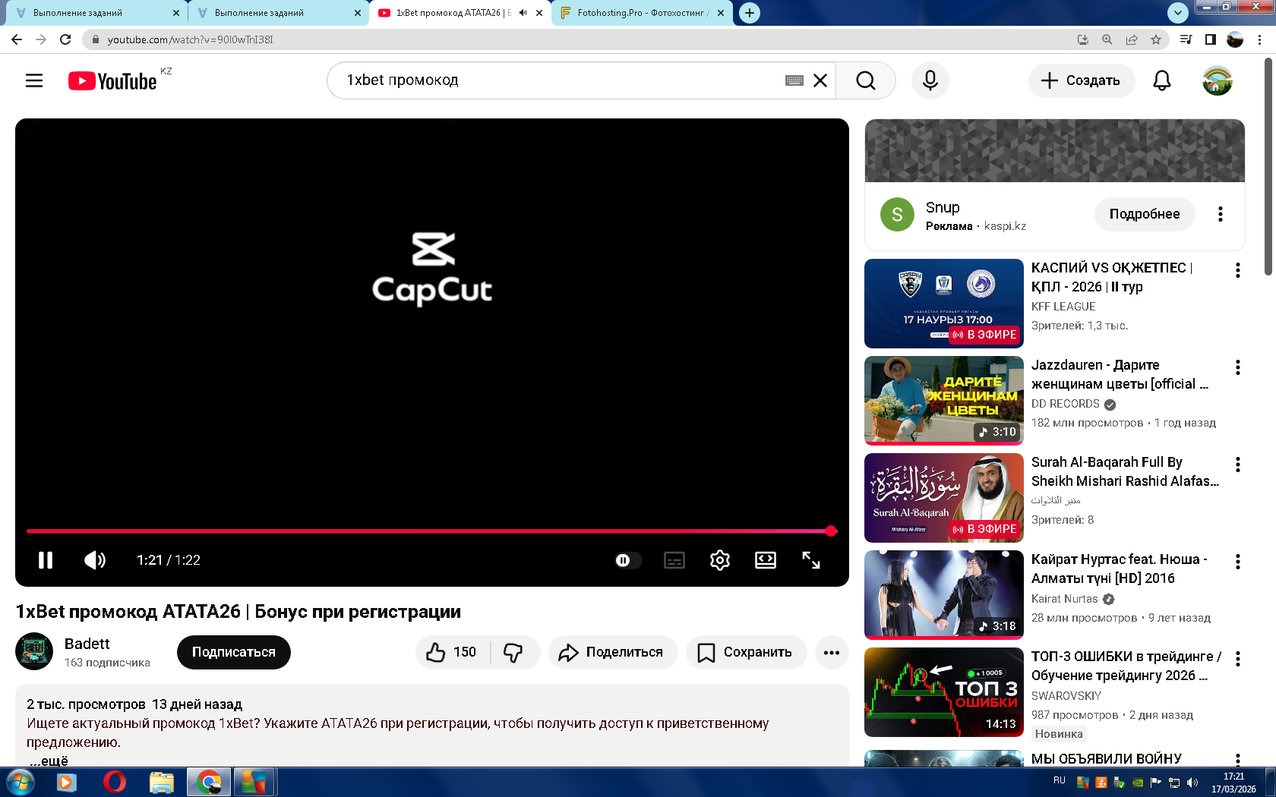Open the Chrome three-dot menu
Image resolution: width=1276 pixels, height=797 pixels.
pyautogui.click(x=1260, y=39)
